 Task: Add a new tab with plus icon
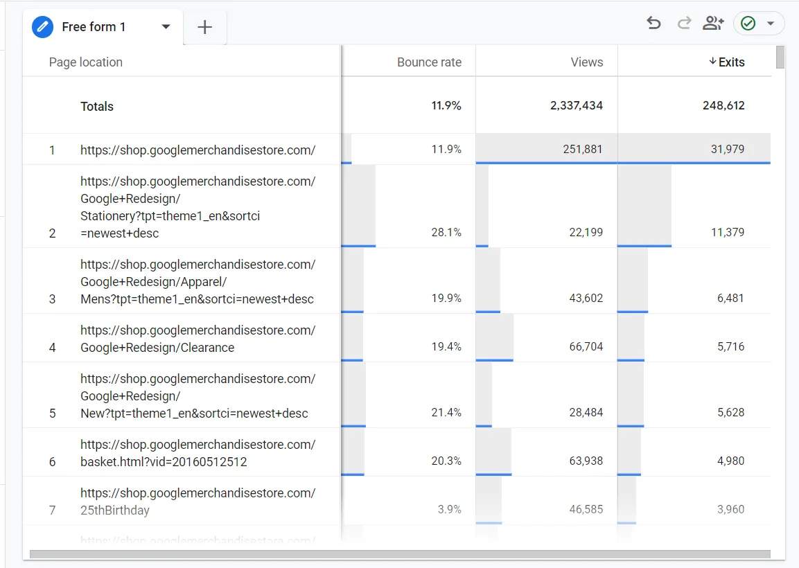pos(205,27)
